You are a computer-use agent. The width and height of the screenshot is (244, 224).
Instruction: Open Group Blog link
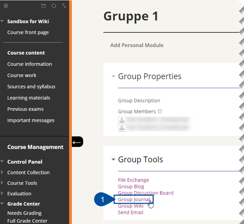(x=131, y=186)
